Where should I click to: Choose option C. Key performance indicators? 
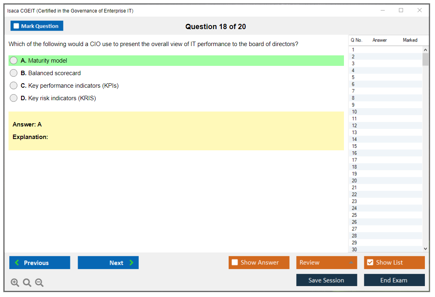click(14, 86)
